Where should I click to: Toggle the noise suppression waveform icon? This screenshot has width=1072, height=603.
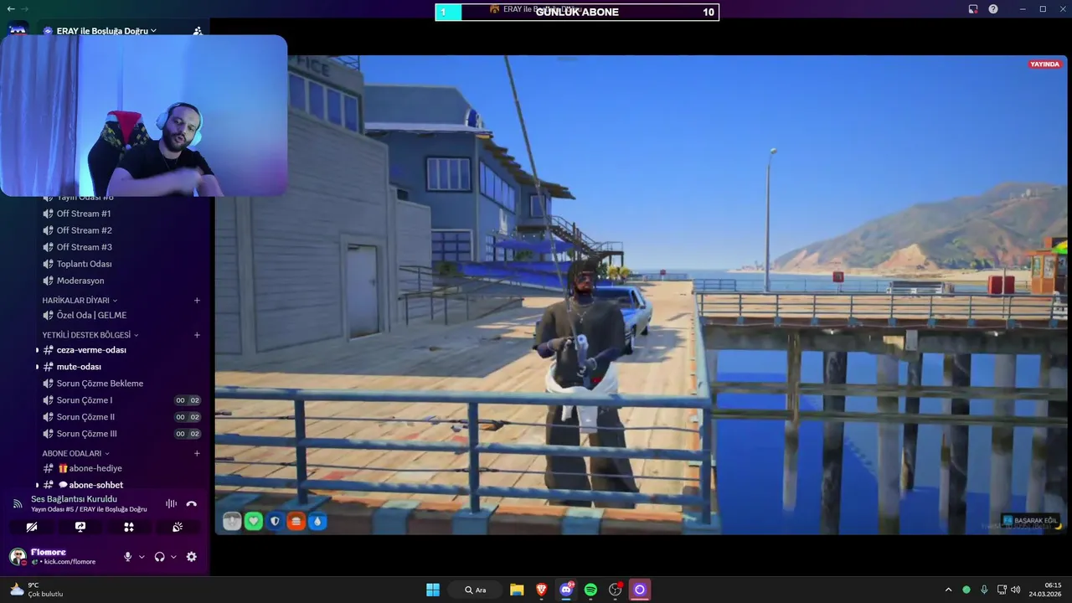(171, 503)
